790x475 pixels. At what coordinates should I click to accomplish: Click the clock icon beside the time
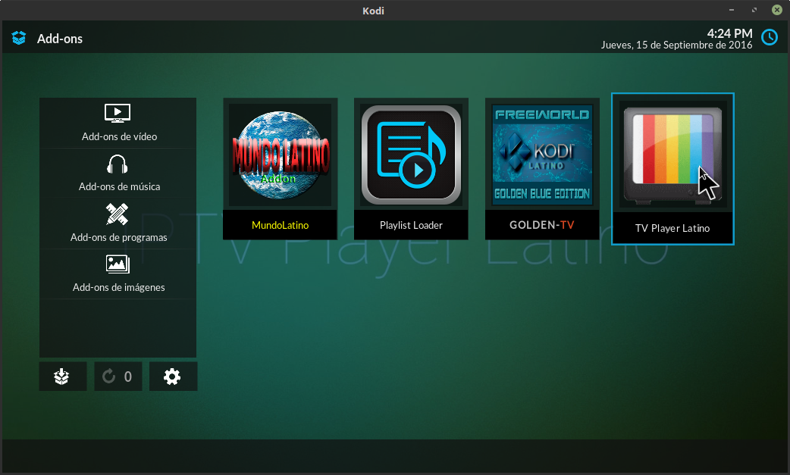[x=770, y=37]
